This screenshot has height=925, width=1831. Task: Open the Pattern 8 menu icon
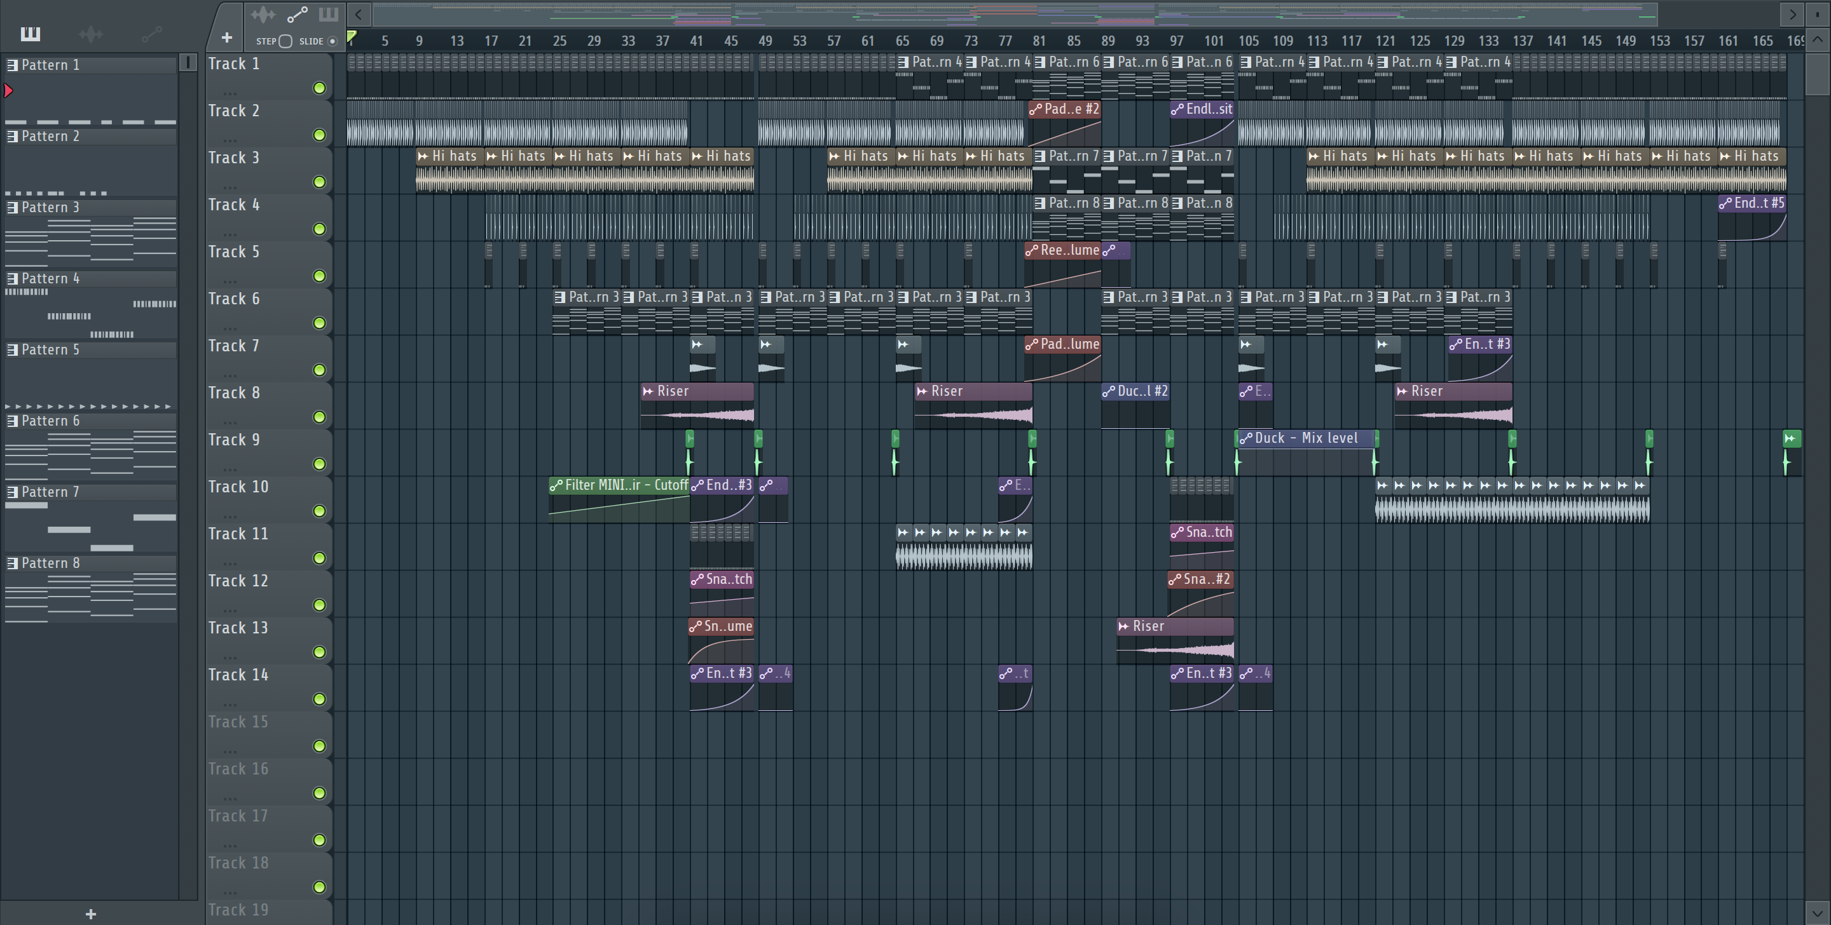tap(12, 563)
